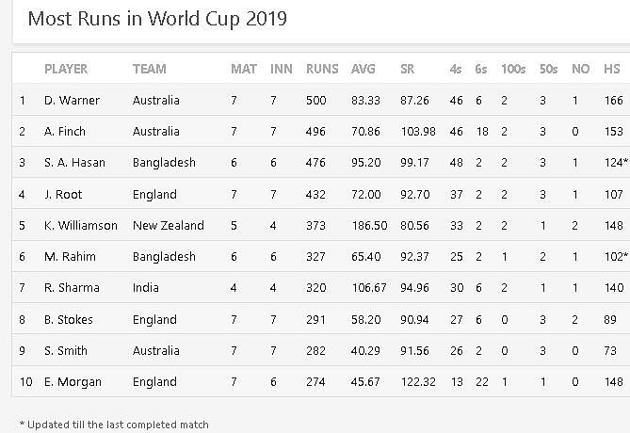The height and width of the screenshot is (433, 630).
Task: Click New Zealand team name
Action: click(x=169, y=225)
